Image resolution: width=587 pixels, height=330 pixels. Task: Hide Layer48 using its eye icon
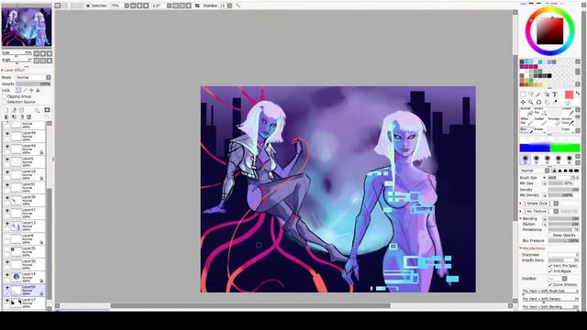tap(6, 134)
